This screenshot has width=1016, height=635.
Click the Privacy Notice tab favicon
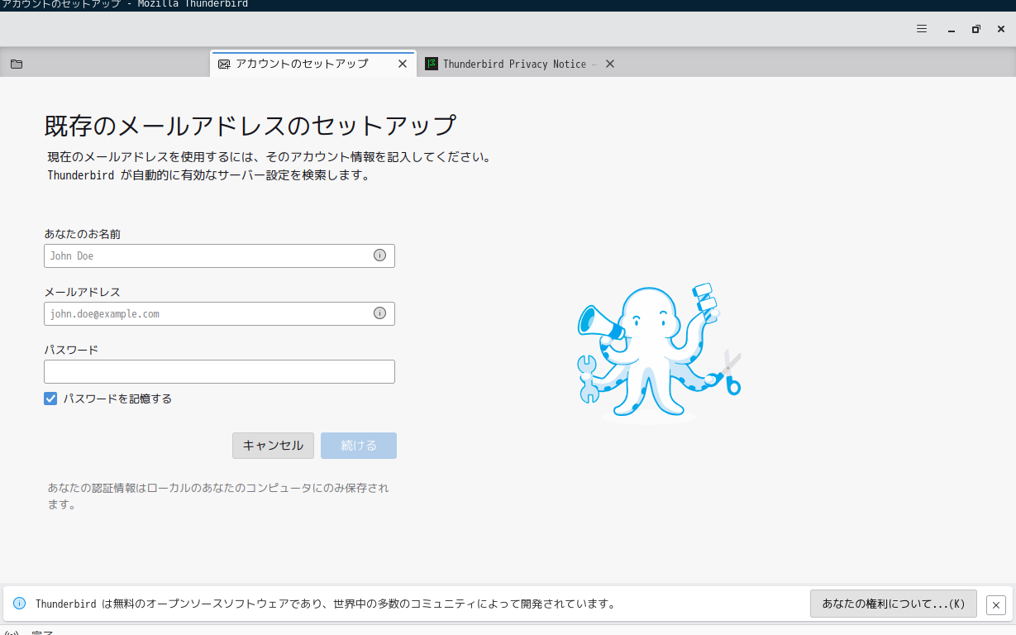pyautogui.click(x=431, y=64)
